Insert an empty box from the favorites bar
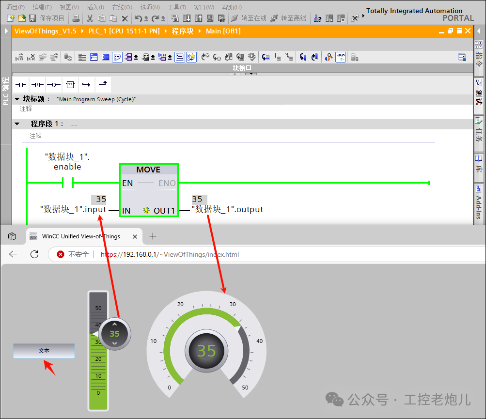The width and height of the screenshot is (486, 419). click(70, 84)
